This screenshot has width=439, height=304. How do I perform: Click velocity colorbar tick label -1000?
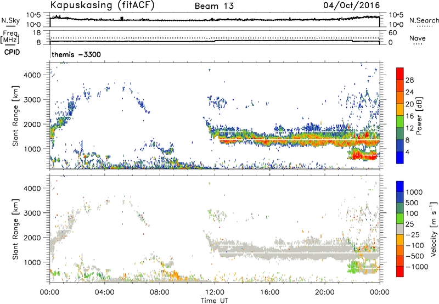417,267
